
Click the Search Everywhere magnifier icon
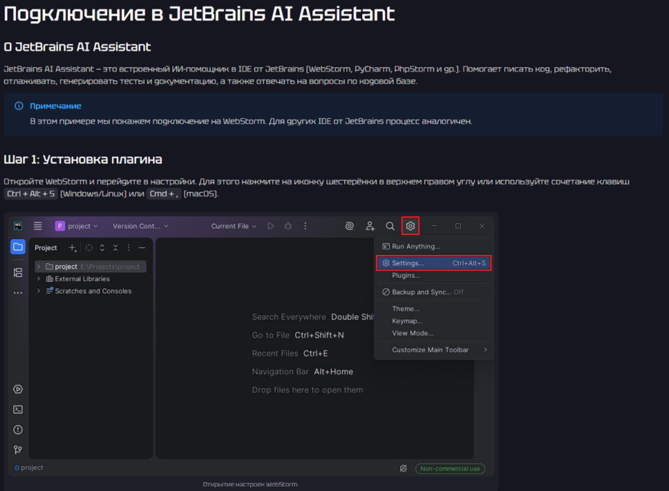tap(390, 226)
